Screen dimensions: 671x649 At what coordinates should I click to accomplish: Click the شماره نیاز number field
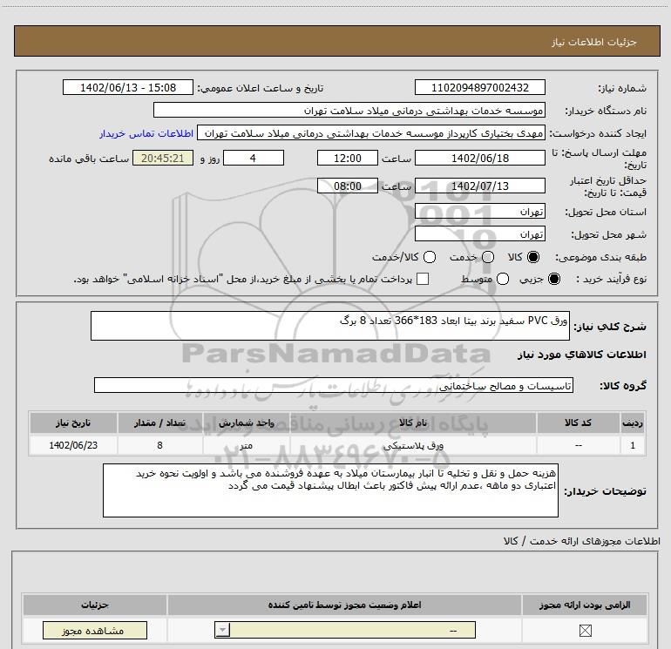pyautogui.click(x=479, y=87)
